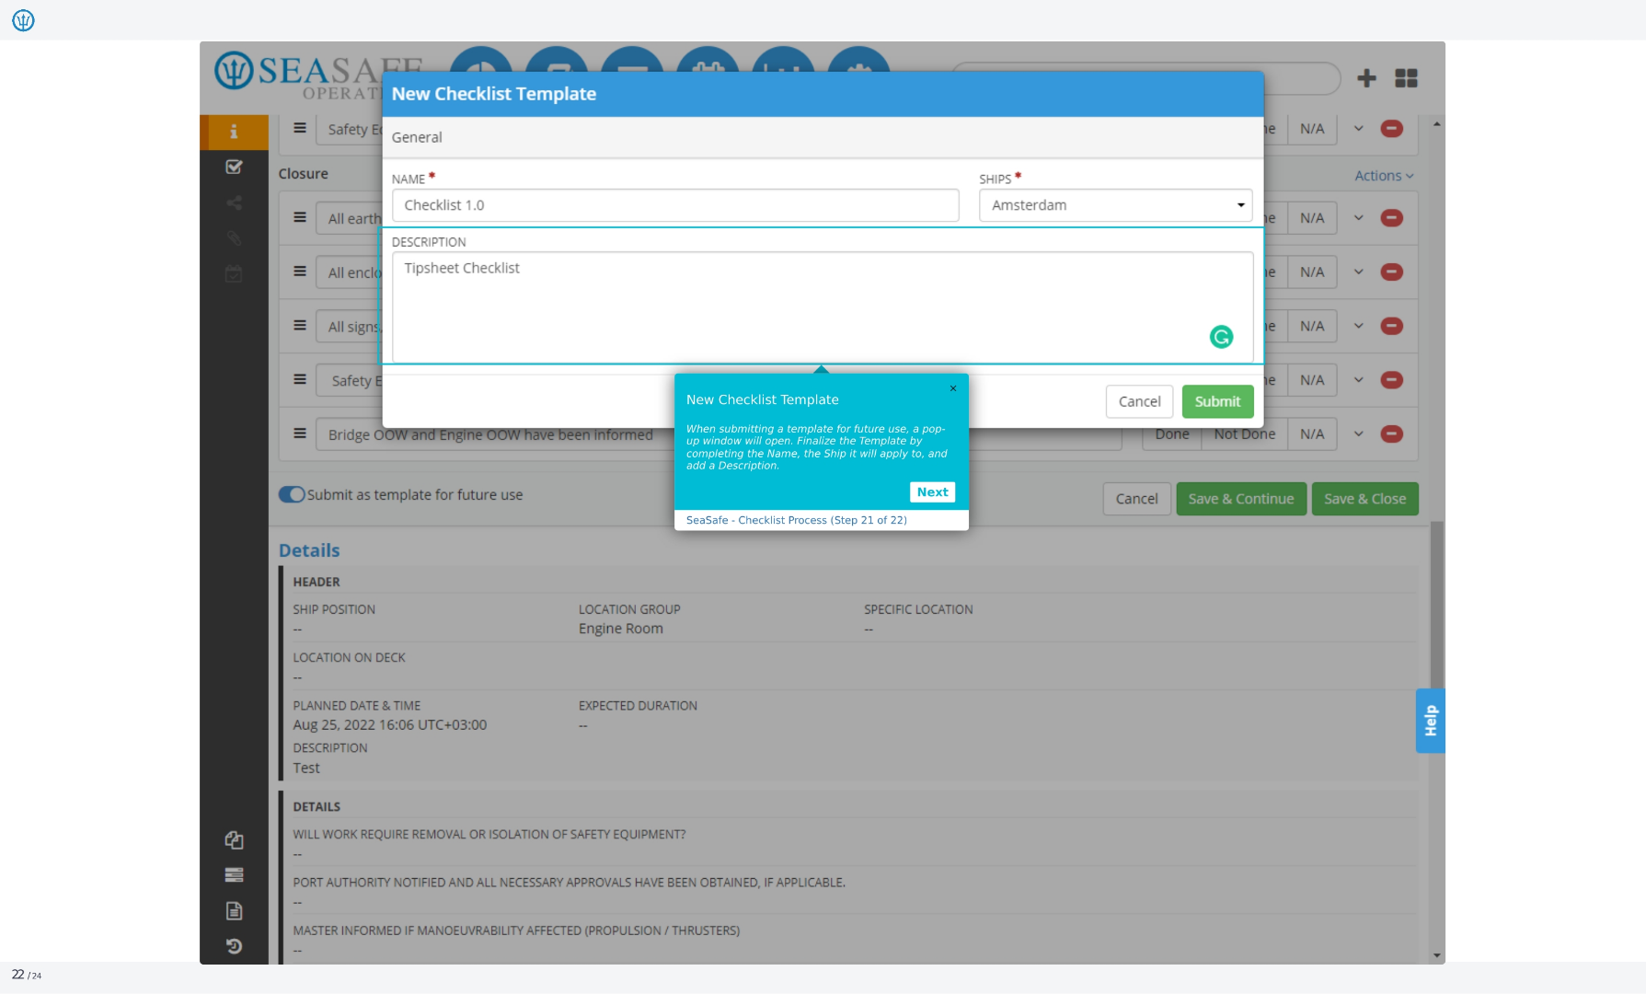This screenshot has height=994, width=1646.
Task: Remove the 'All signs' checklist row
Action: (1391, 326)
